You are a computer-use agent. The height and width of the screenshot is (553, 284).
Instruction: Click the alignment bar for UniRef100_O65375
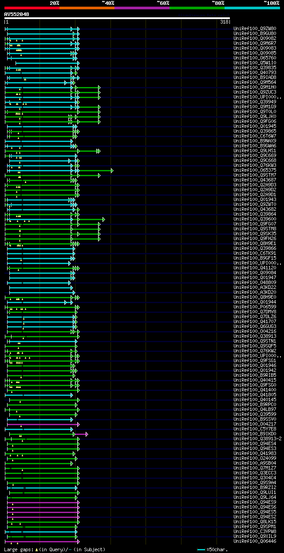coord(60,170)
